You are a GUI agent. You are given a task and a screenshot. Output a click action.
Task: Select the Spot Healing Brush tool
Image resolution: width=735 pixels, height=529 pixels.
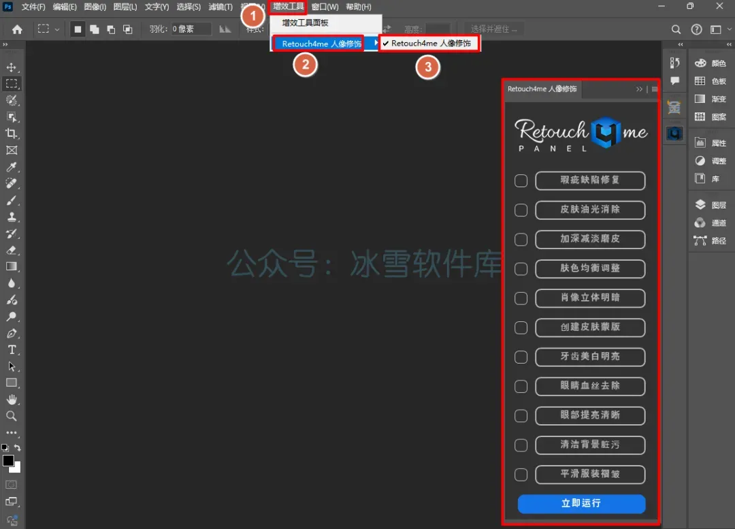[12, 183]
